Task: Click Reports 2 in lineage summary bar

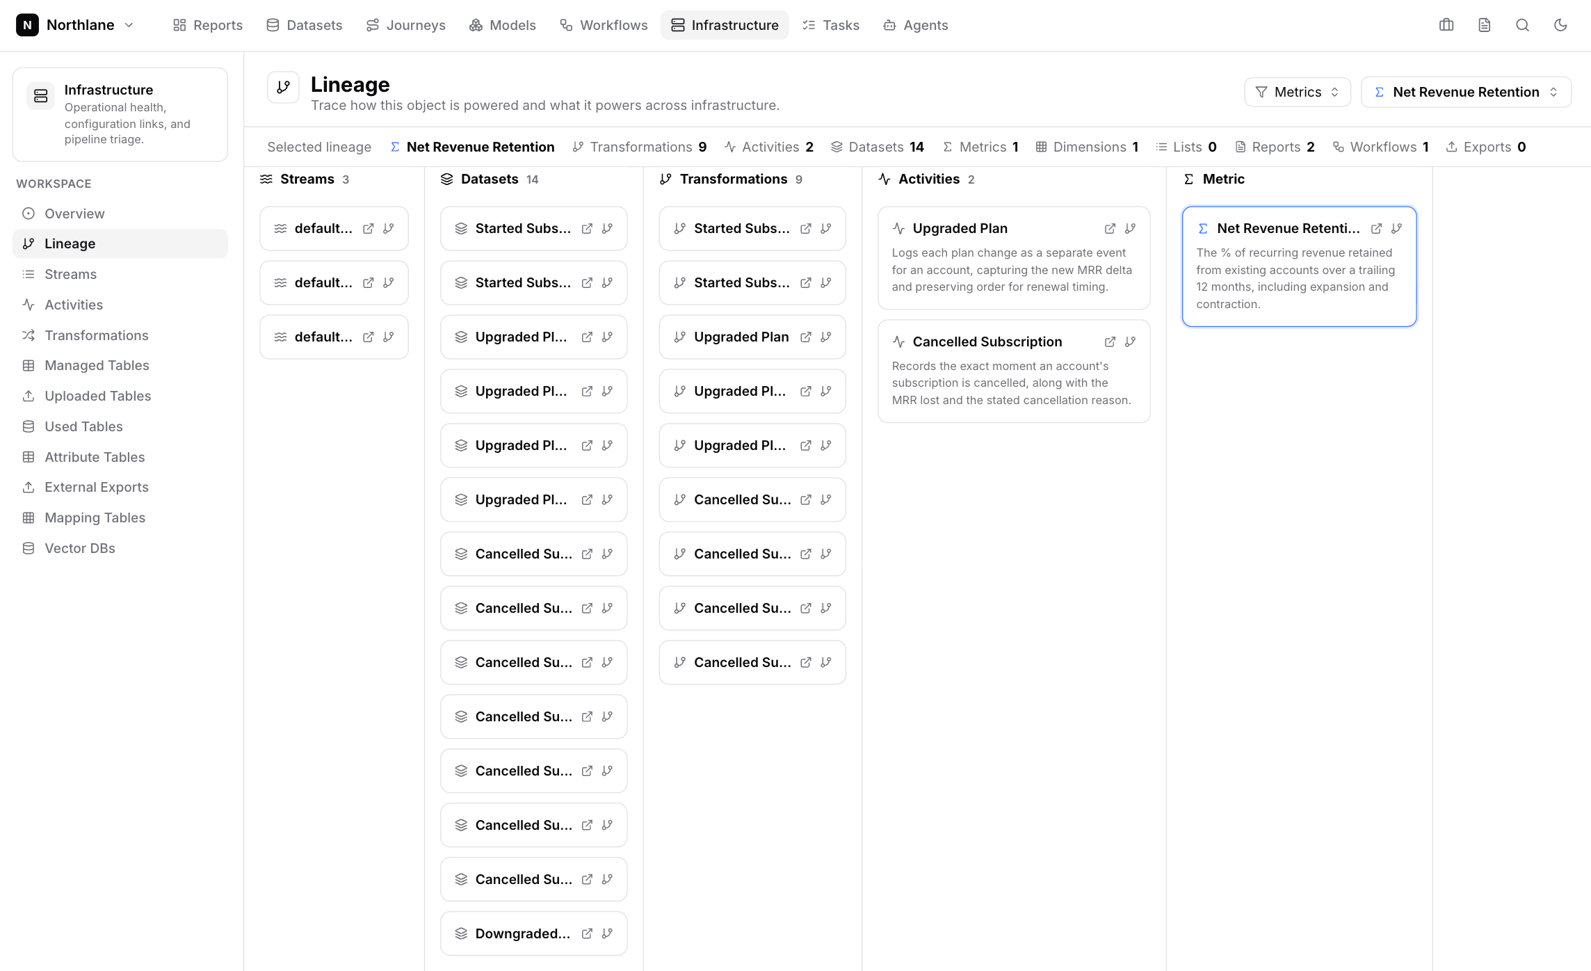Action: pos(1275,147)
